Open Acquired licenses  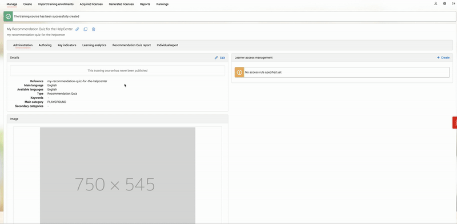tap(91, 5)
